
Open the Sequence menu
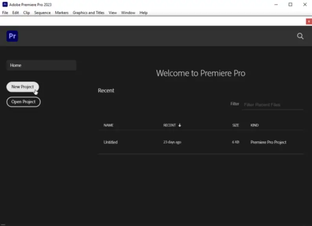click(42, 13)
